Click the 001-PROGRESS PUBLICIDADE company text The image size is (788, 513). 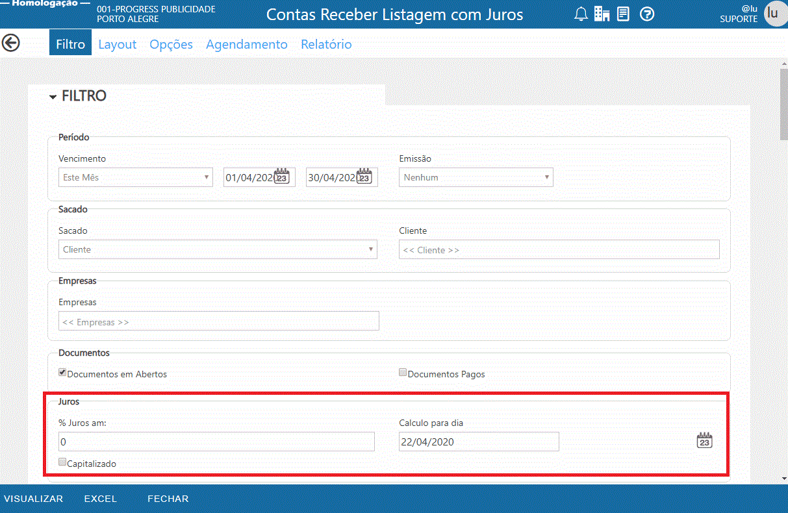tap(156, 14)
